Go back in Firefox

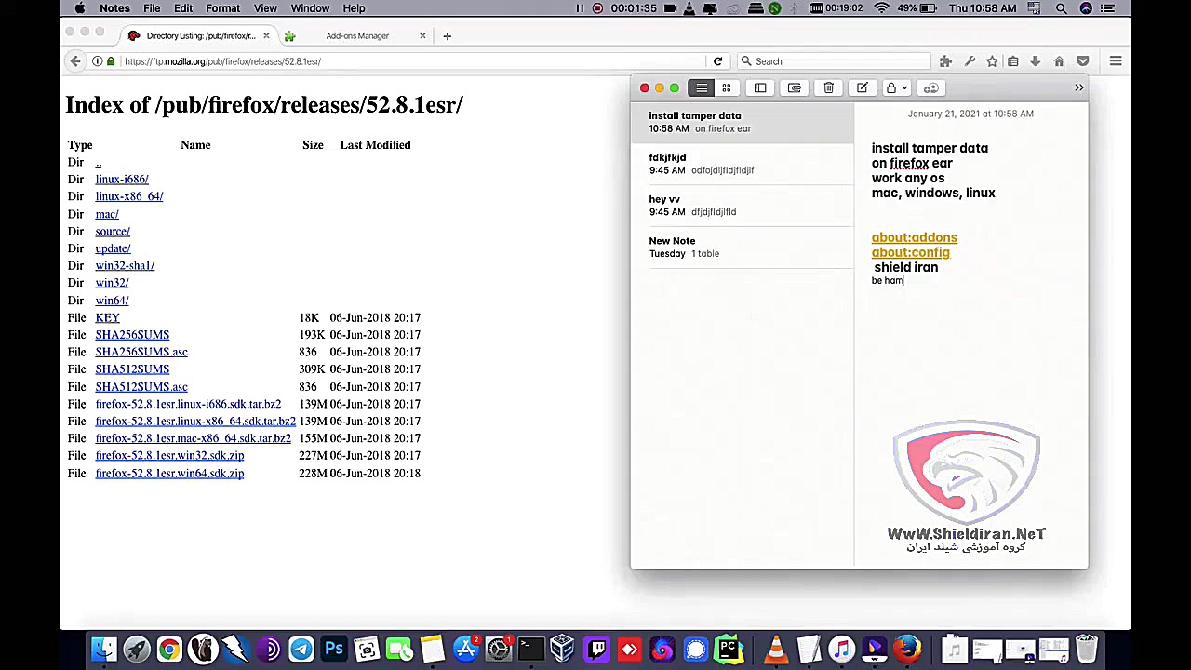75,61
